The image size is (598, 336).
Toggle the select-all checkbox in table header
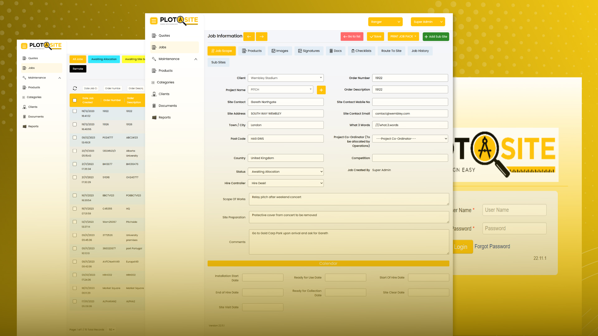point(75,100)
